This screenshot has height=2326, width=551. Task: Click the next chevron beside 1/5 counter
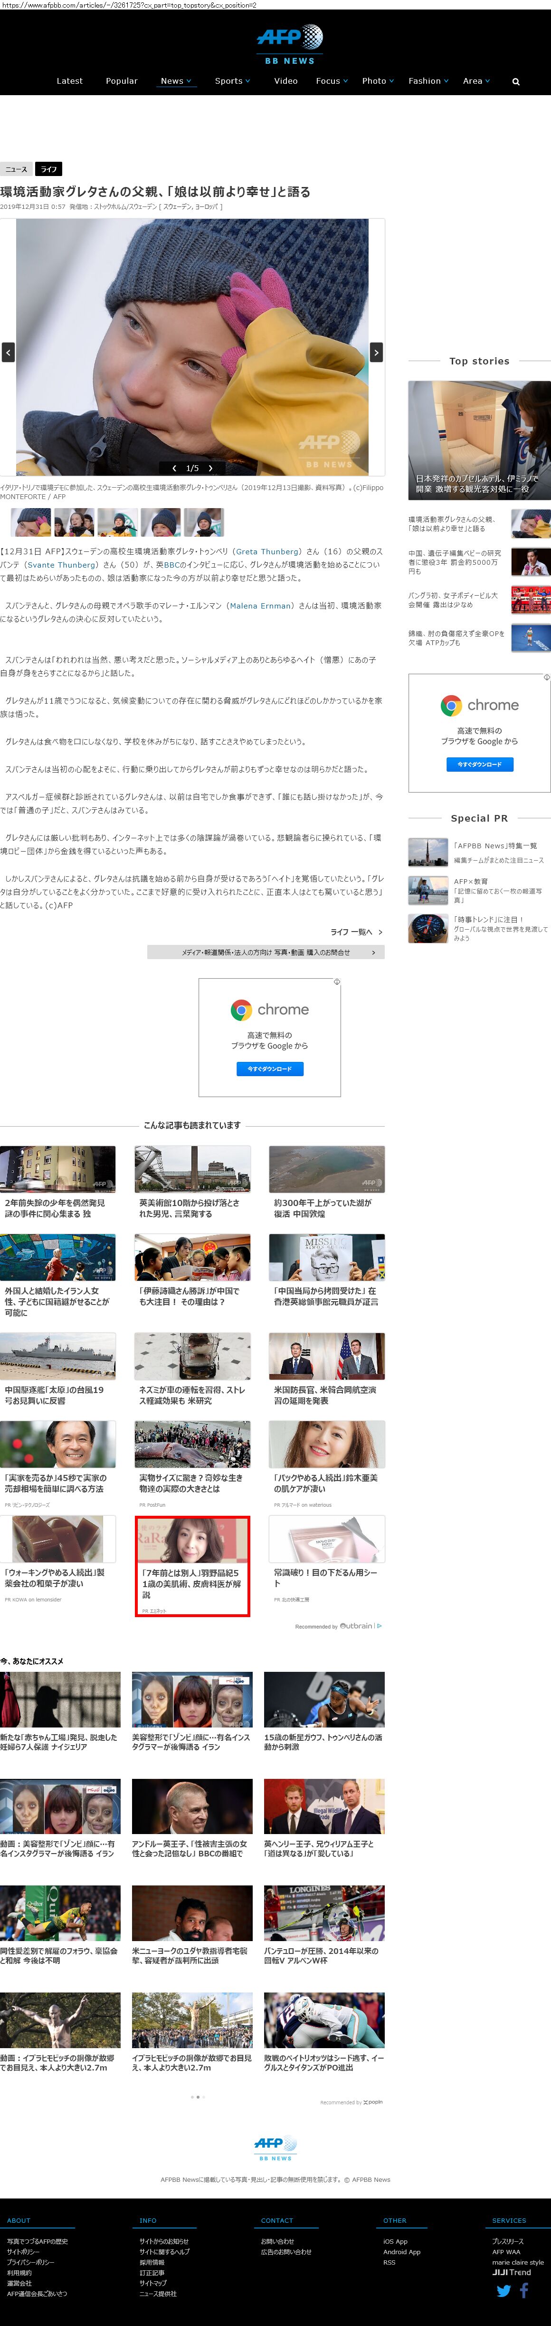211,469
